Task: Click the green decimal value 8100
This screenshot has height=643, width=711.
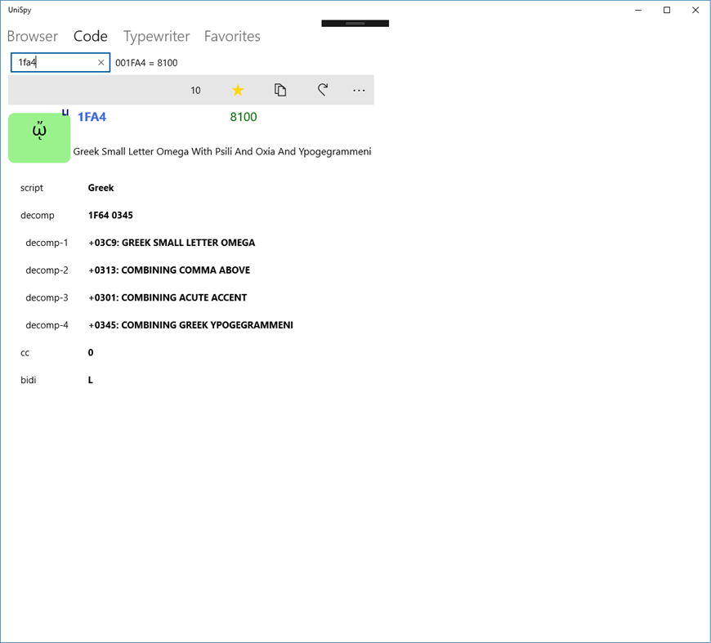Action: pos(243,117)
